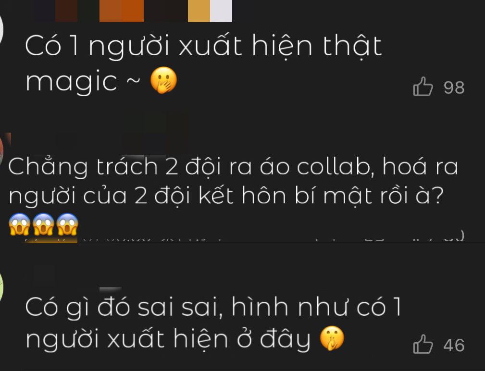Click the orange pixelated username block at the top
This screenshot has height=371, width=485.
(x=122, y=11)
